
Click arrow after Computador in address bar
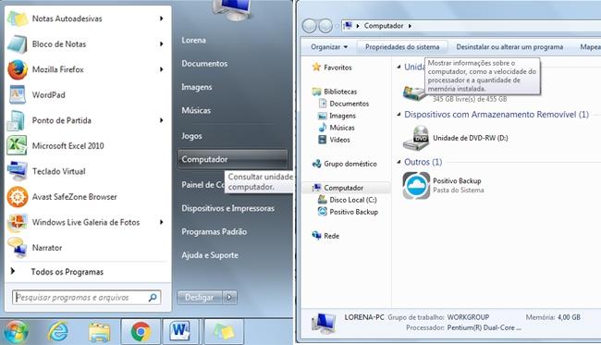coord(410,26)
